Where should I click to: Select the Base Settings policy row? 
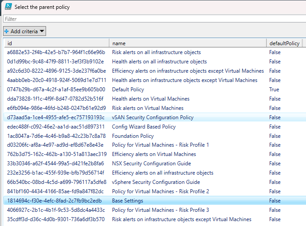(x=128, y=201)
